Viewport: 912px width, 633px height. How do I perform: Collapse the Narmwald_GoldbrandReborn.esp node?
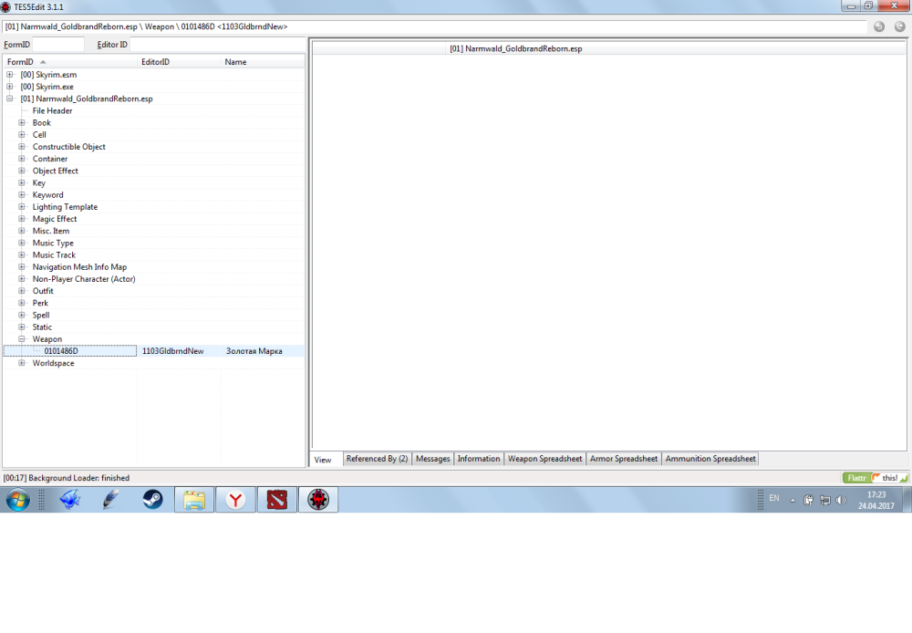pyautogui.click(x=10, y=99)
